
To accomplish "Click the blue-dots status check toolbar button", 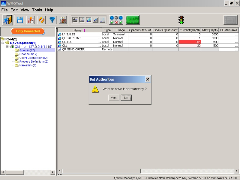I will coord(116,20).
